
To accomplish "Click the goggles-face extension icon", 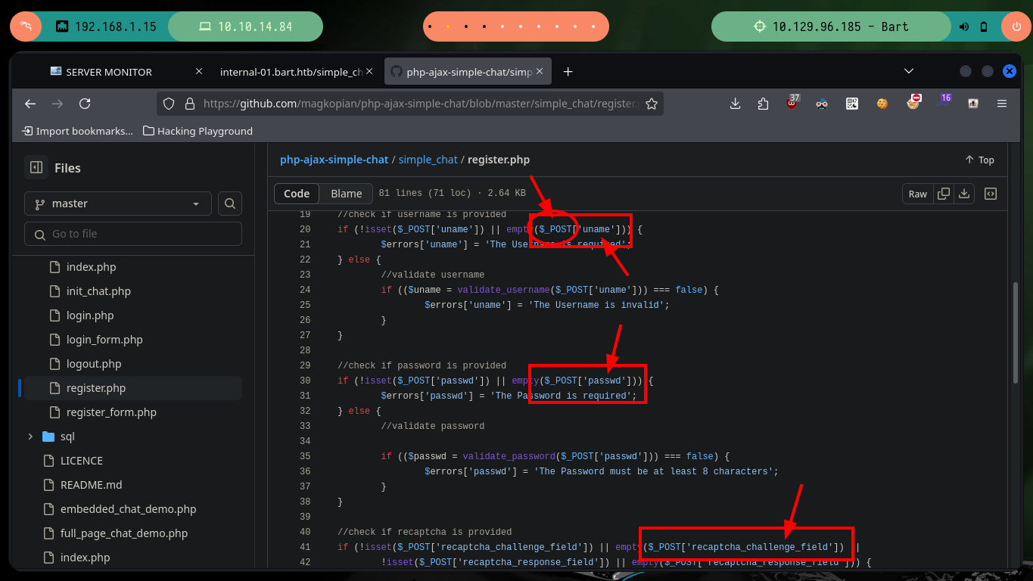I will (823, 104).
